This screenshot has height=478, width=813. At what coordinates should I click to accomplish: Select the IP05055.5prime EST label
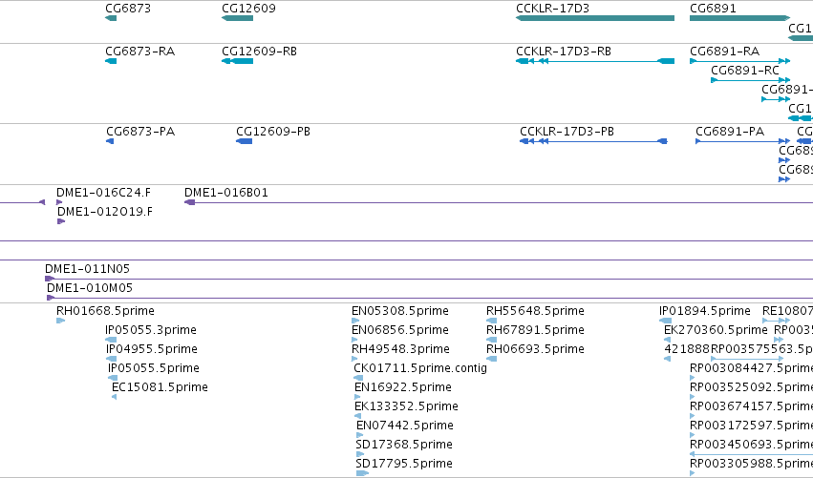tap(154, 368)
